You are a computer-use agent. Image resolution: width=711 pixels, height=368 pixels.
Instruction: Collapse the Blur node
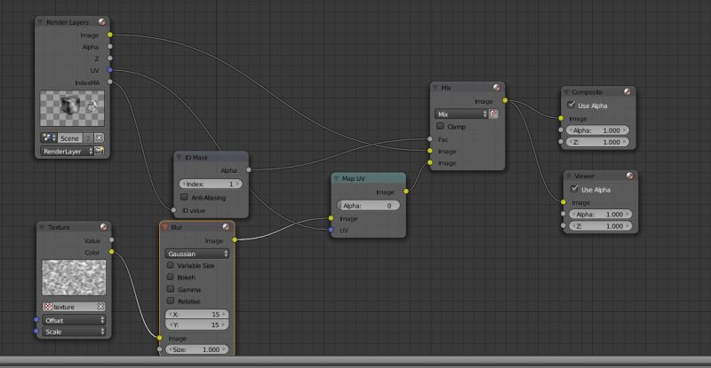[164, 227]
